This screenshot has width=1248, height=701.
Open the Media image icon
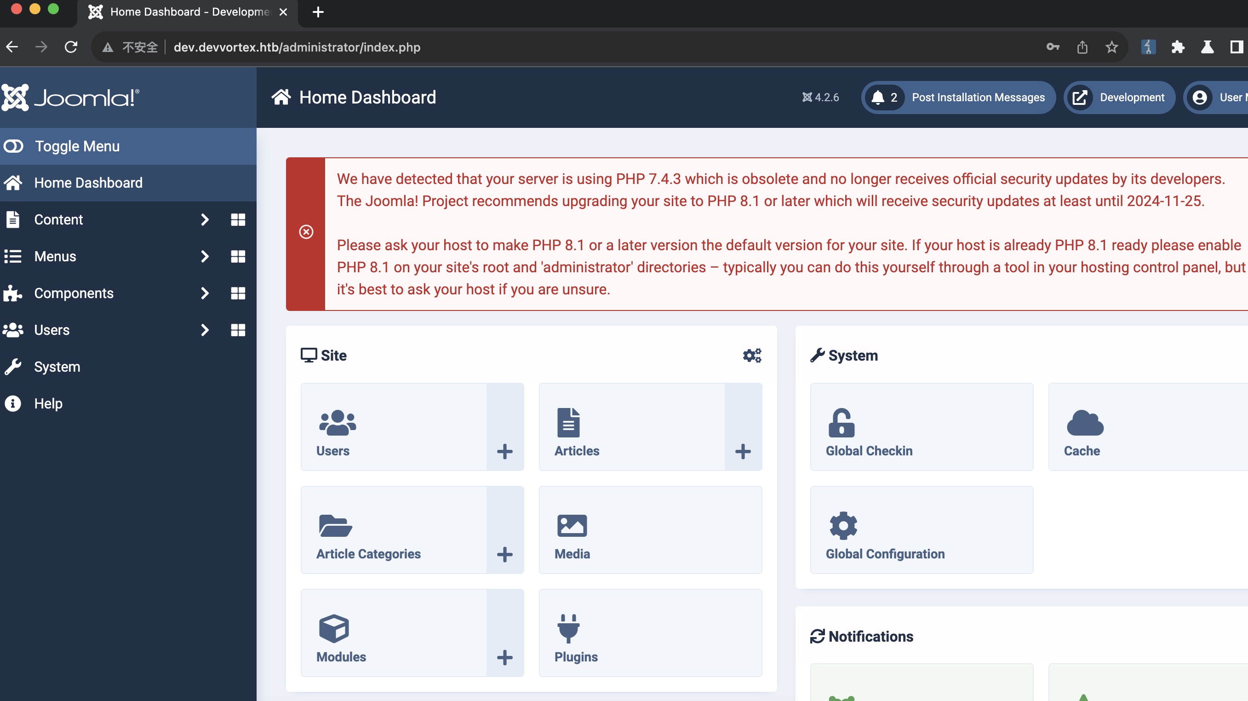pos(572,526)
